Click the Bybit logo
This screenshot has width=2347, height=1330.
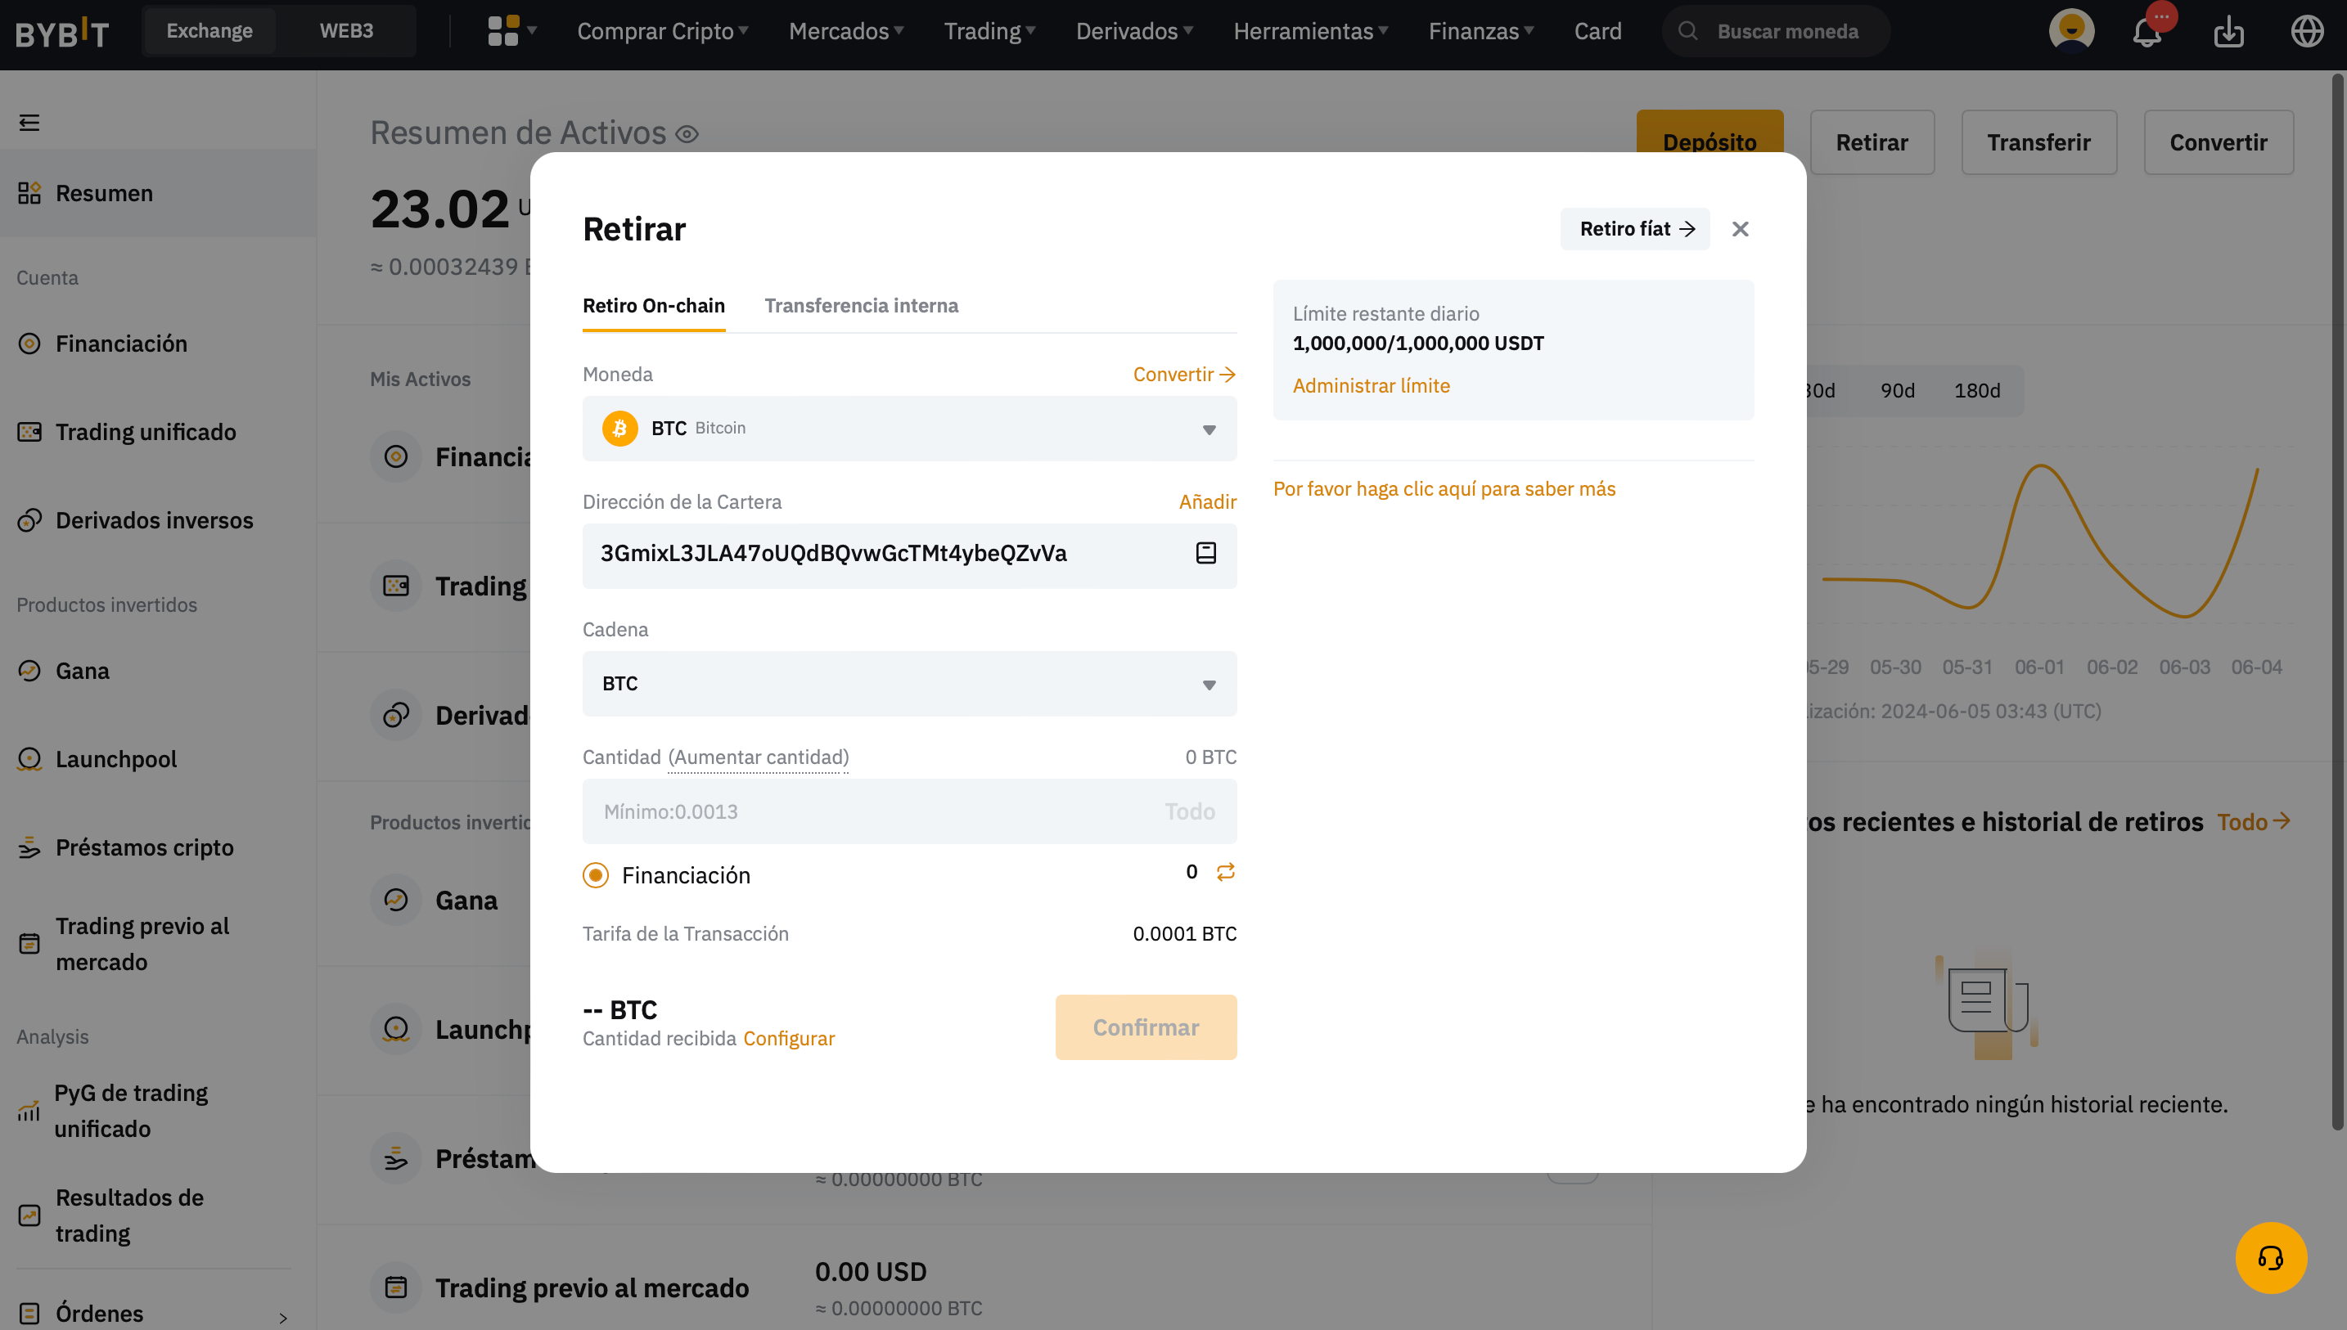(x=62, y=32)
